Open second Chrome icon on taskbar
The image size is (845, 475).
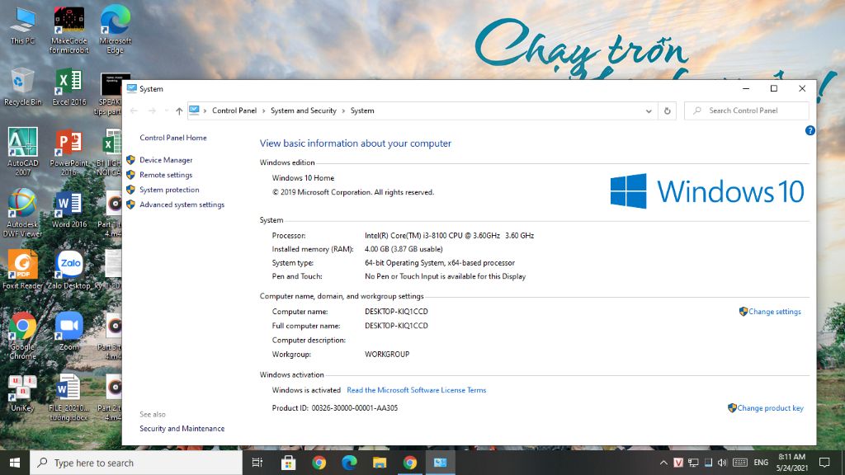coord(409,463)
